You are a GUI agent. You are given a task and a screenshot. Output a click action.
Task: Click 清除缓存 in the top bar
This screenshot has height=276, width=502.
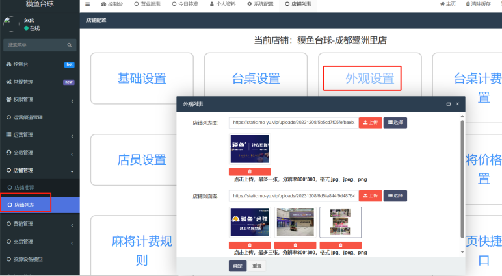click(478, 4)
